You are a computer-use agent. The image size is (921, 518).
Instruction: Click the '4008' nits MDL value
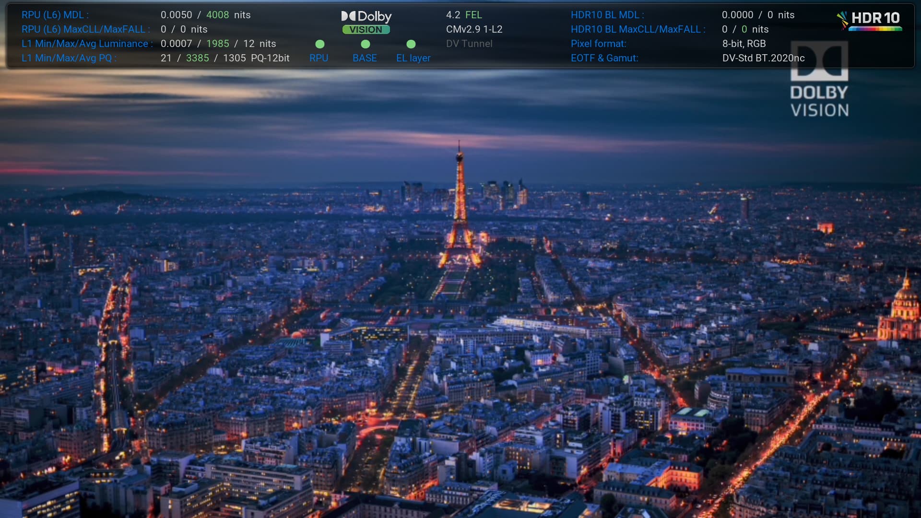click(218, 15)
